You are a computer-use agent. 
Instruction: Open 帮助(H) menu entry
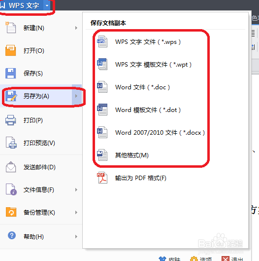click(41, 236)
